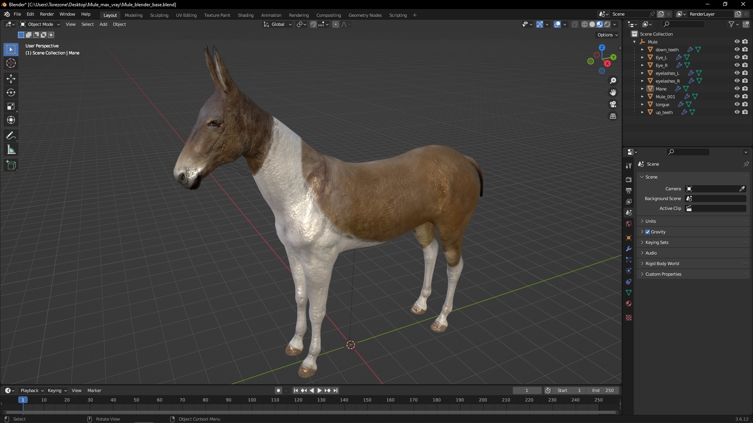Open the Object Mode dropdown

tap(40, 24)
